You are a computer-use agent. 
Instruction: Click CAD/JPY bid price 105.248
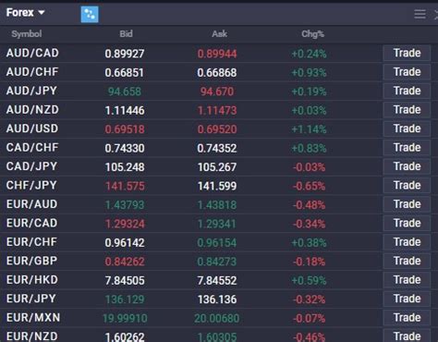click(x=125, y=167)
